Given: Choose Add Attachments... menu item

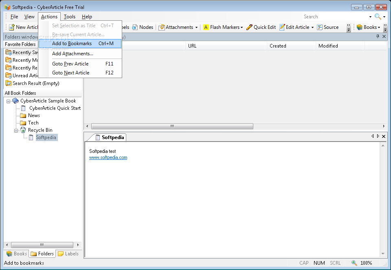Looking at the screenshot, I should pos(80,54).
